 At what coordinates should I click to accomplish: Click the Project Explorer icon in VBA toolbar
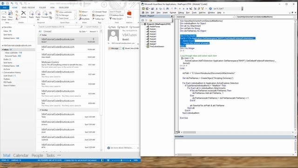195,8
